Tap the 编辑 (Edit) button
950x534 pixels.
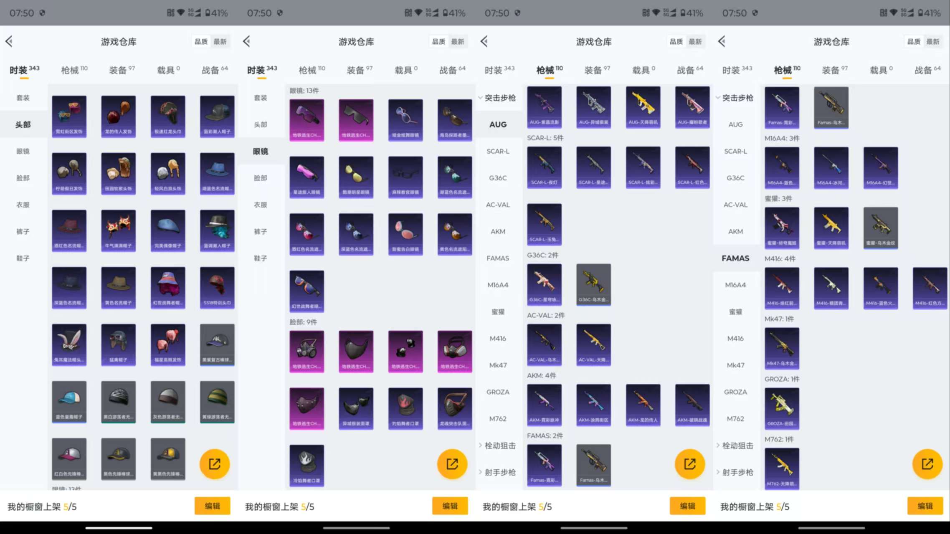pyautogui.click(x=213, y=506)
